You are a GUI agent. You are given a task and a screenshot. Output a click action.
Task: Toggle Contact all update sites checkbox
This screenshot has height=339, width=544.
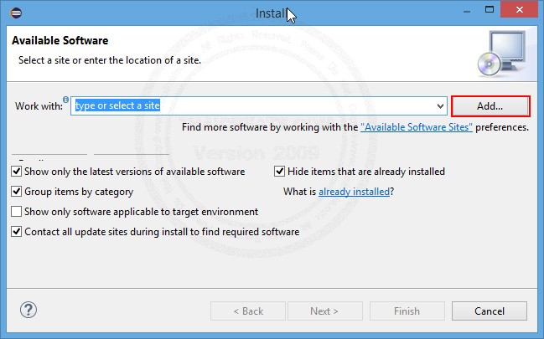point(16,232)
